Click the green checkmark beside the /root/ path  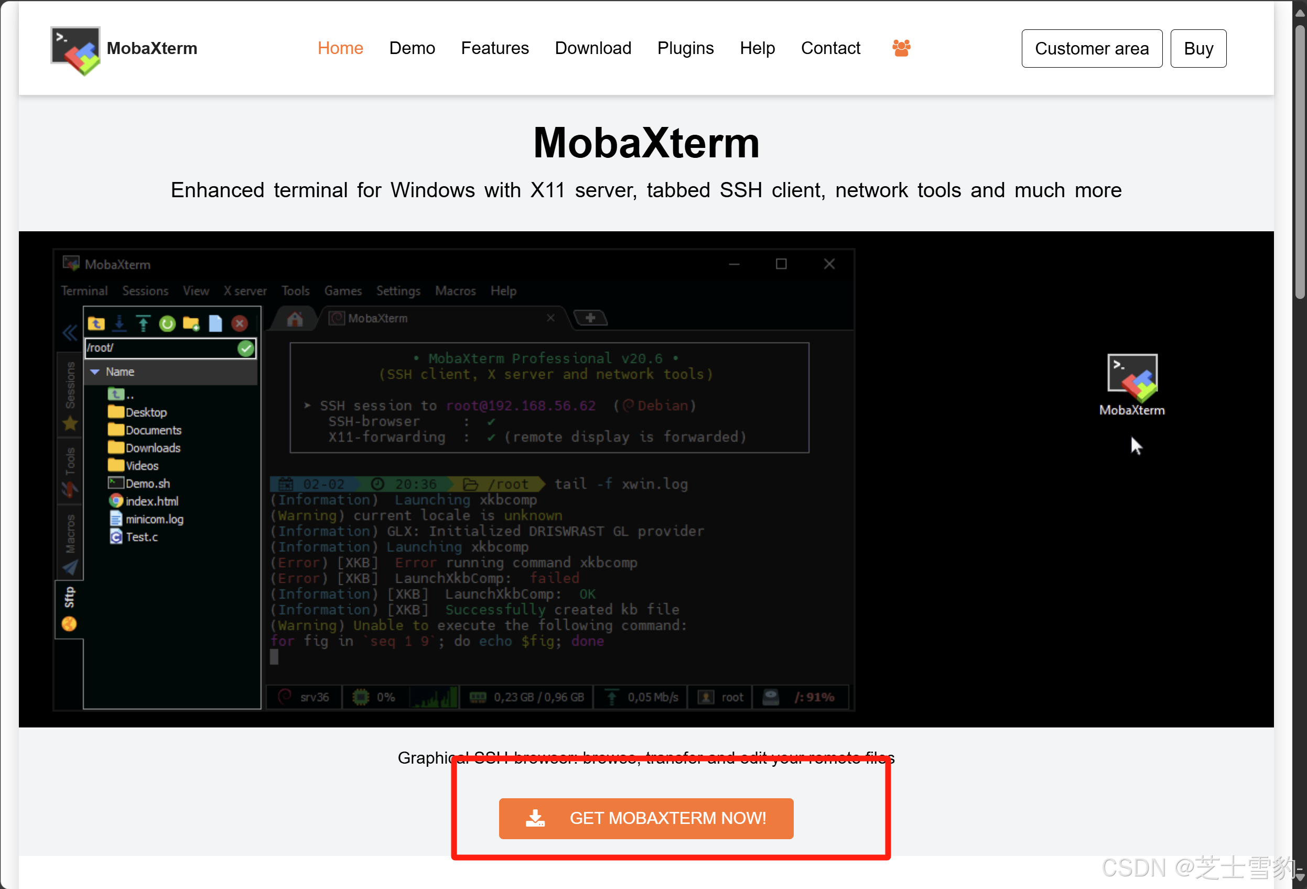pyautogui.click(x=246, y=348)
